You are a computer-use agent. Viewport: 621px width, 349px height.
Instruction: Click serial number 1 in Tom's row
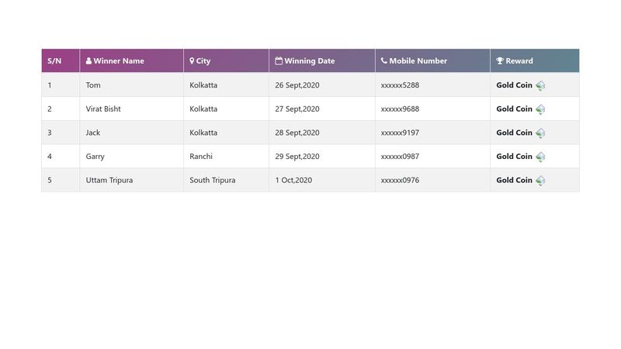coord(50,85)
